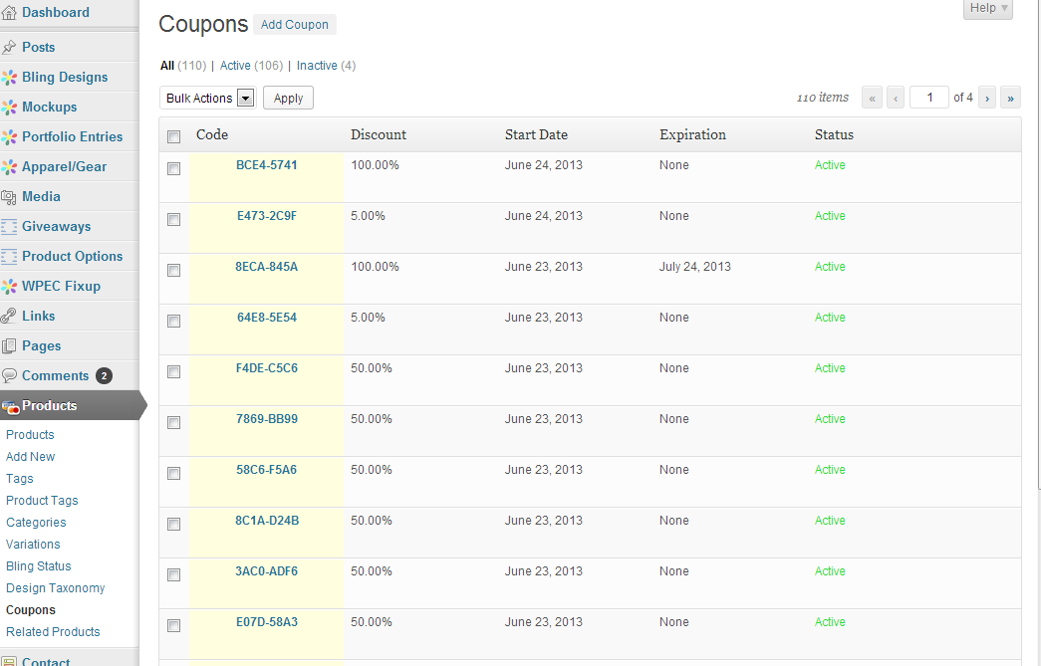This screenshot has width=1041, height=666.
Task: Click the Posts pushpin icon
Action: pyautogui.click(x=10, y=47)
